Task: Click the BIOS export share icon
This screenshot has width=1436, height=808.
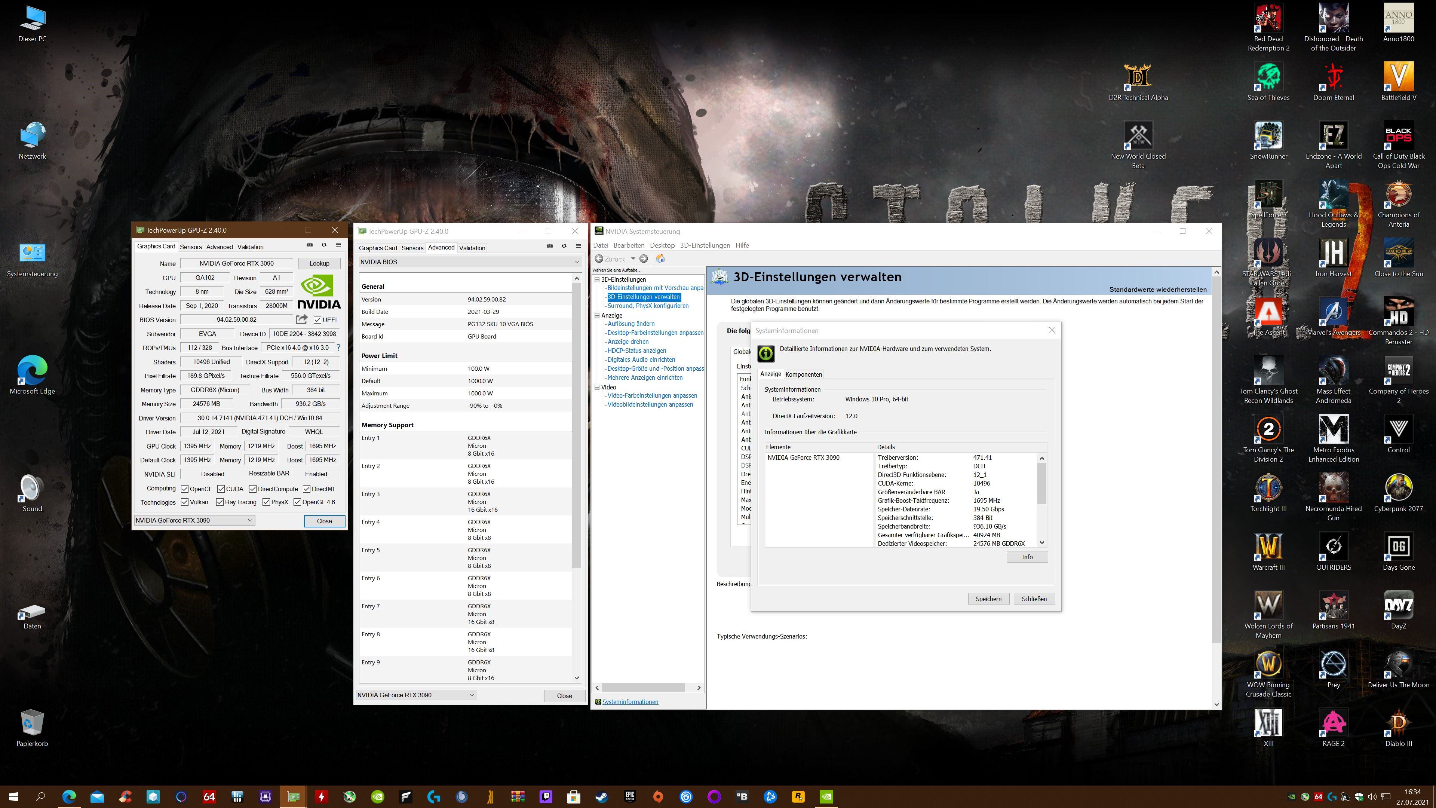Action: [x=301, y=319]
